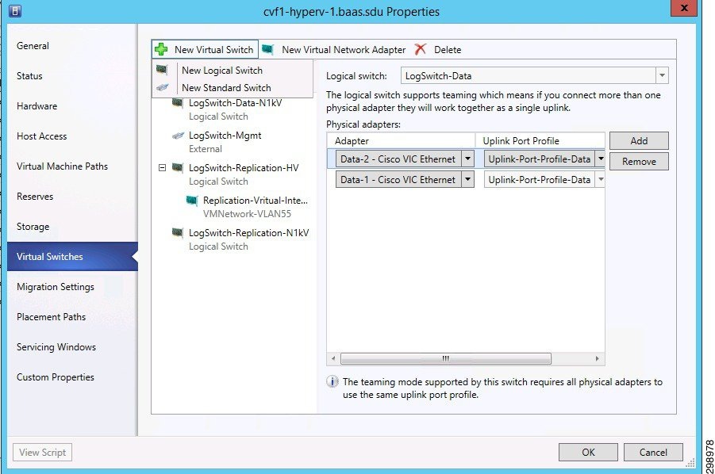This screenshot has height=474, width=715.
Task: Close the Properties dialog with red X
Action: click(684, 8)
